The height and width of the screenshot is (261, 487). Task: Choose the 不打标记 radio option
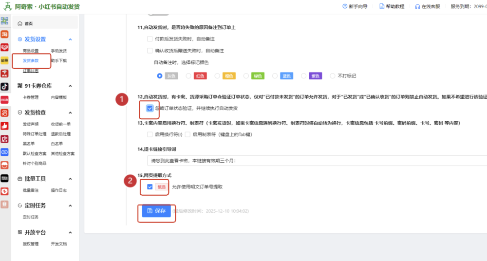[333, 76]
